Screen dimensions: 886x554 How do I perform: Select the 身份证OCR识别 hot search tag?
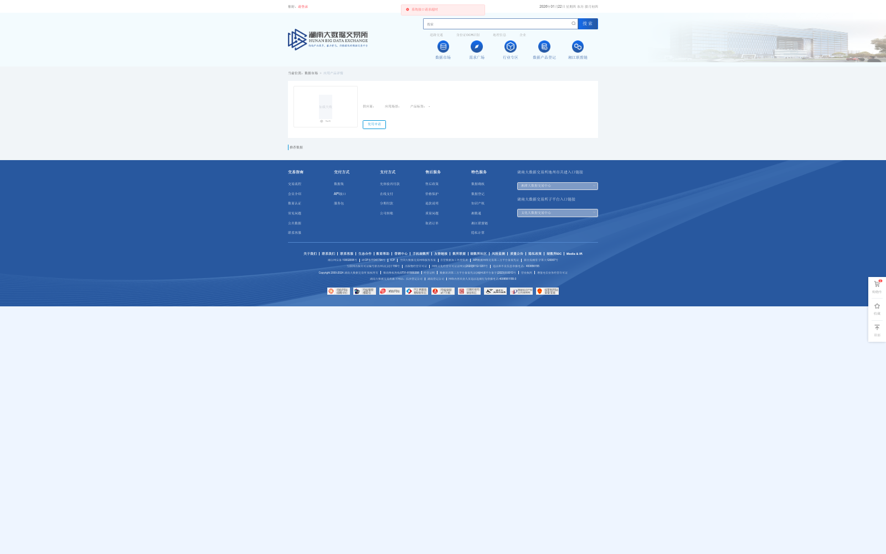coord(468,35)
